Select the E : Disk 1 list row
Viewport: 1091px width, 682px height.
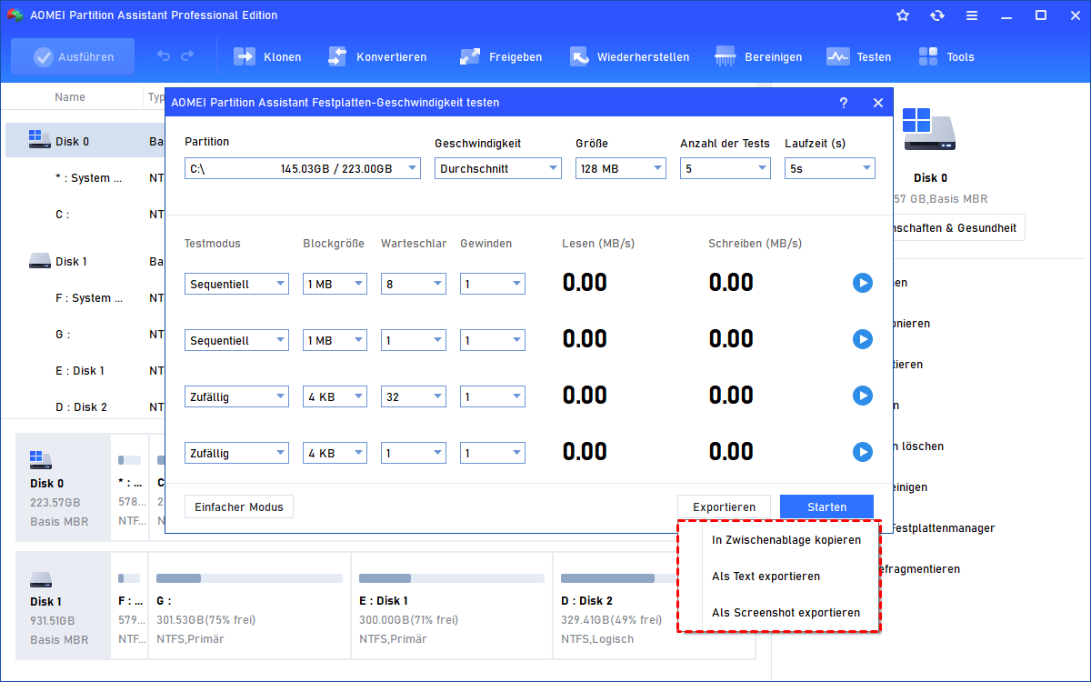pos(85,371)
